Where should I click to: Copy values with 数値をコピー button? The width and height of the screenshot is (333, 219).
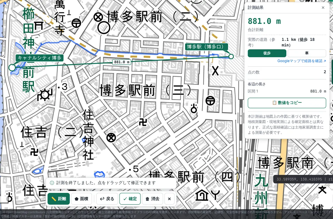[287, 103]
